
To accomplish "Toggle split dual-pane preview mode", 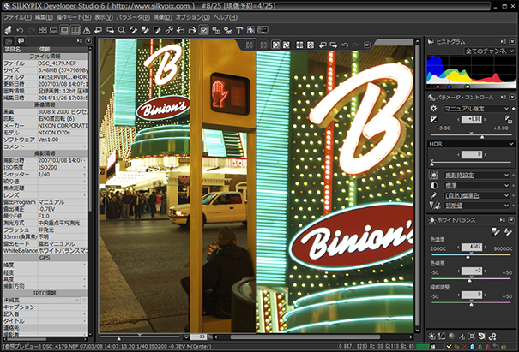I will 75,30.
